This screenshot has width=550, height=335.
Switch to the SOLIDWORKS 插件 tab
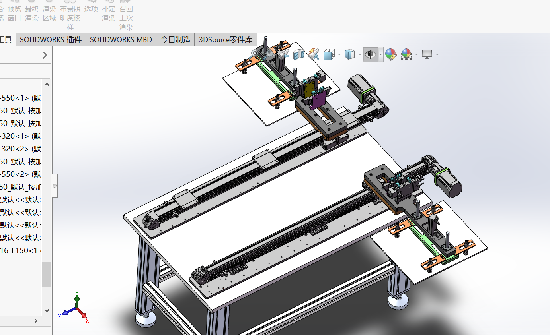click(x=51, y=39)
